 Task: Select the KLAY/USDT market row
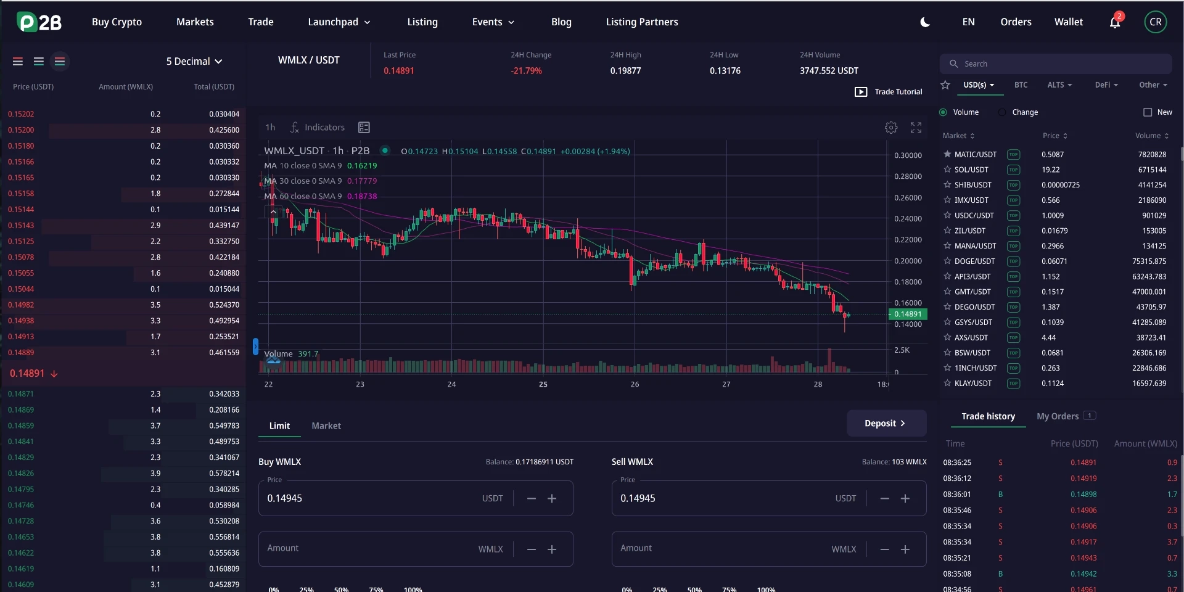click(1055, 384)
